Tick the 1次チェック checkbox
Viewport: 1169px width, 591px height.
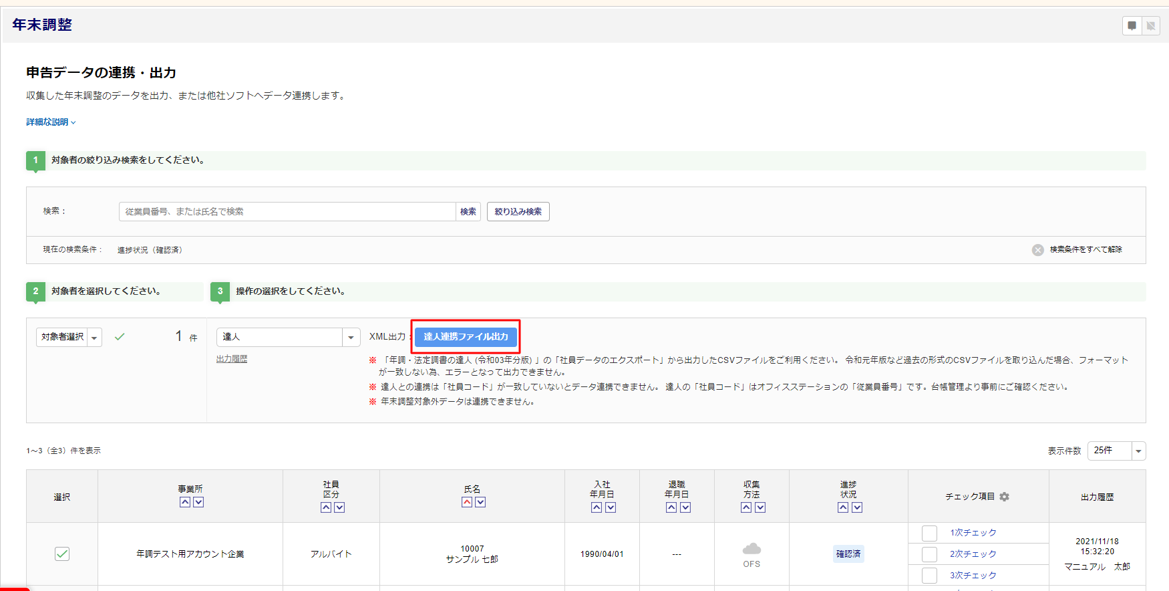(929, 533)
